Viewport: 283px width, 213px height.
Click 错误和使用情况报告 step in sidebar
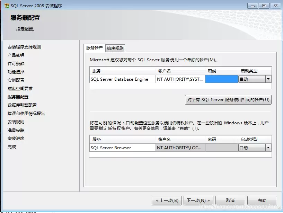point(26,113)
